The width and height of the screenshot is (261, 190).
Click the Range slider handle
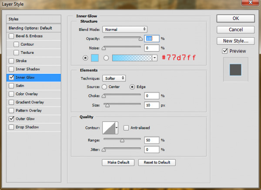pyautogui.click(x=122, y=141)
